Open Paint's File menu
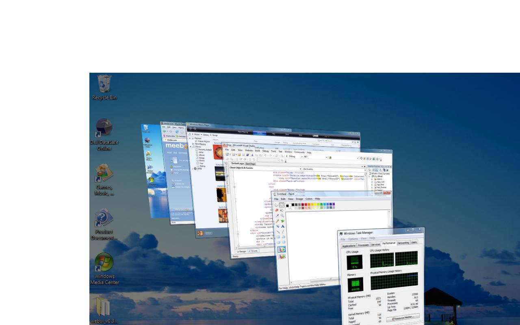The width and height of the screenshot is (520, 325). tap(276, 199)
